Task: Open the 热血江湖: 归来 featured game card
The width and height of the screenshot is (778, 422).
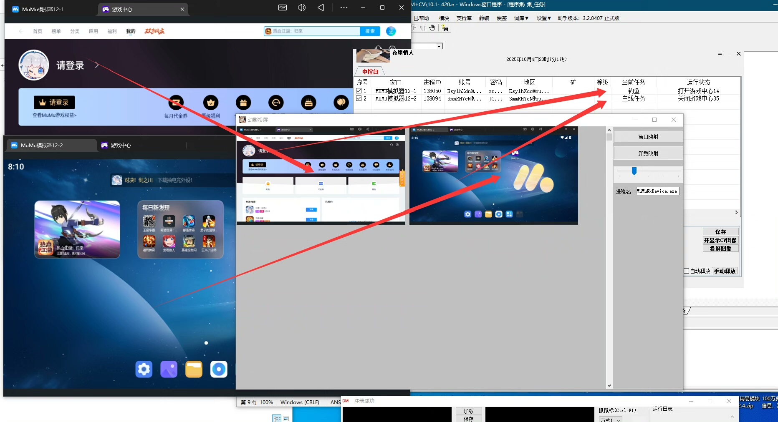Action: click(77, 229)
